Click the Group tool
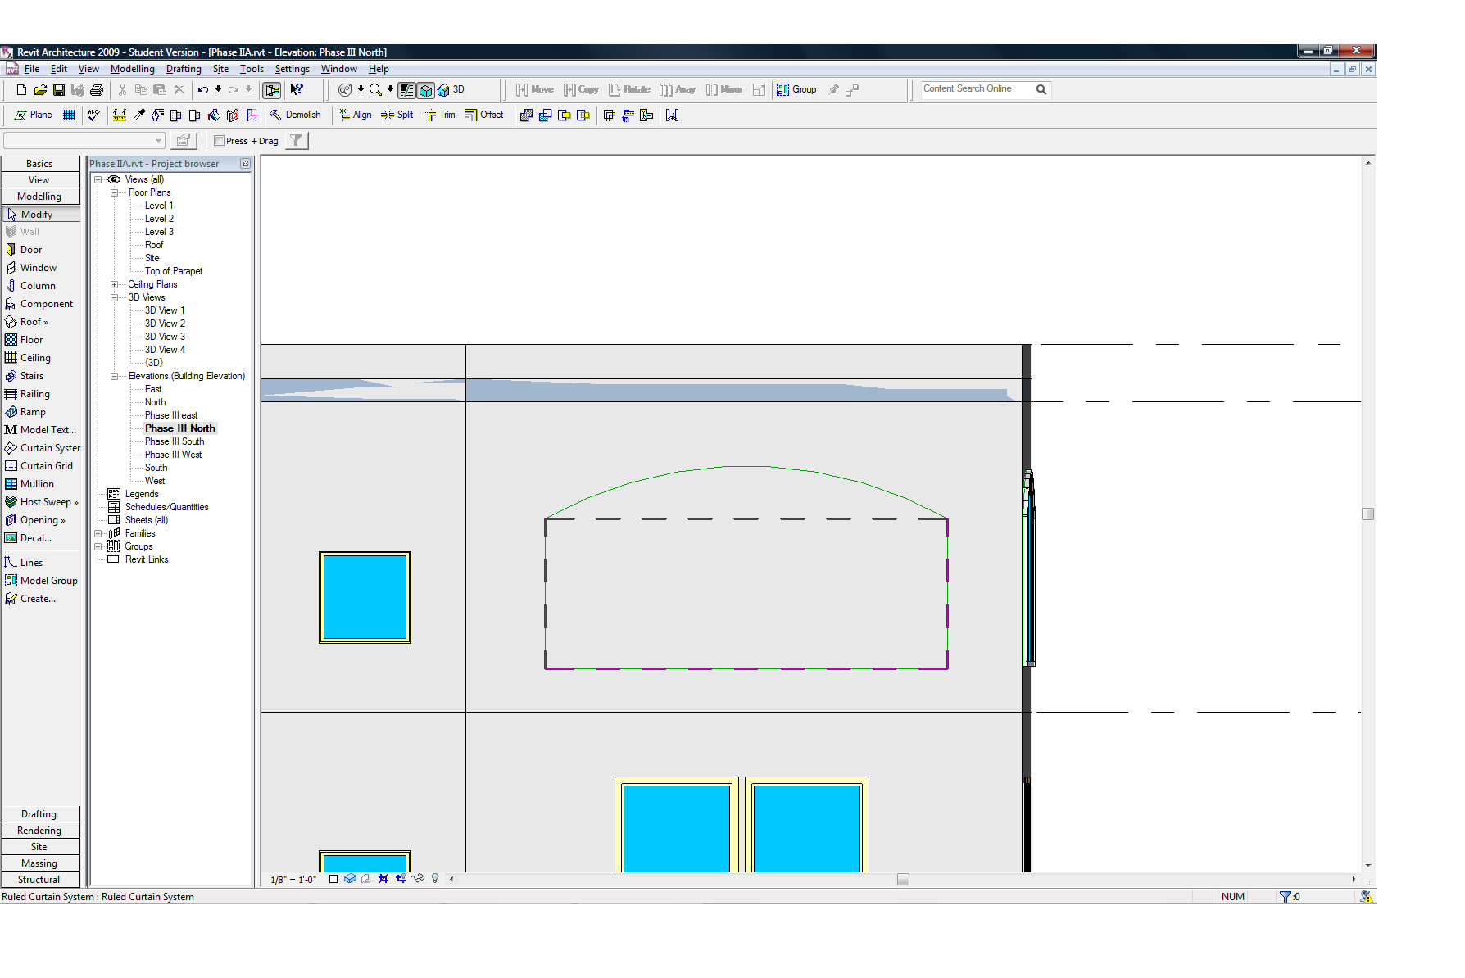 [796, 90]
